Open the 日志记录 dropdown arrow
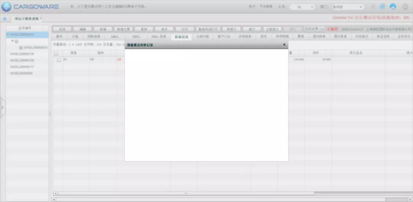This screenshot has width=413, height=202. point(322,29)
